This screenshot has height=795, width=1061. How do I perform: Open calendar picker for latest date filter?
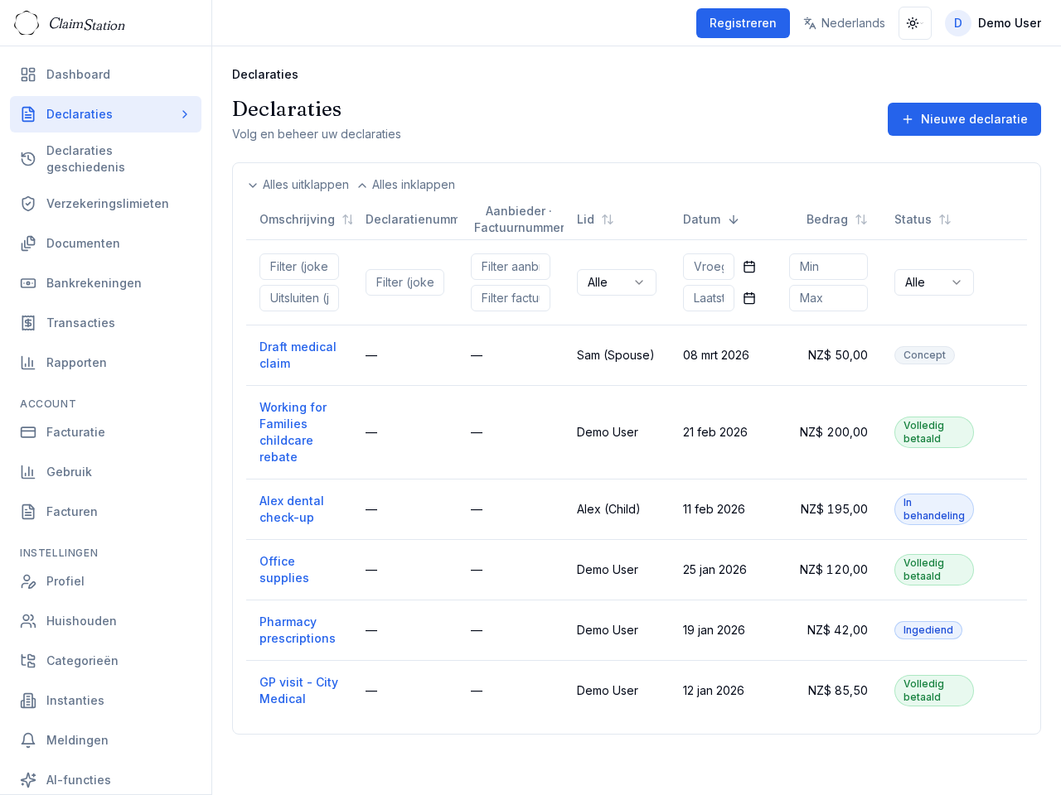click(x=749, y=298)
